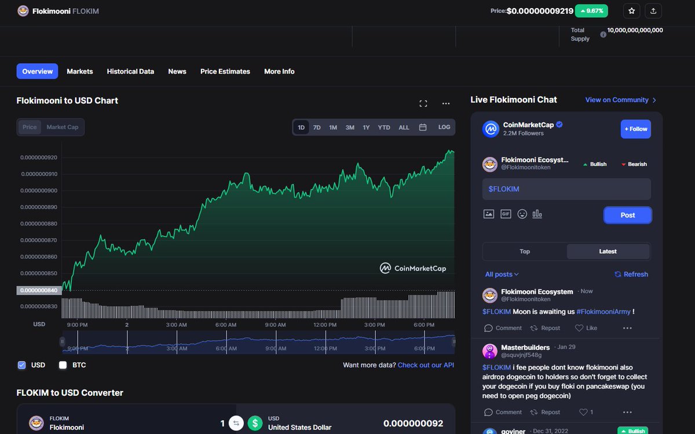Click the share upload icon
695x434 pixels.
pyautogui.click(x=653, y=10)
